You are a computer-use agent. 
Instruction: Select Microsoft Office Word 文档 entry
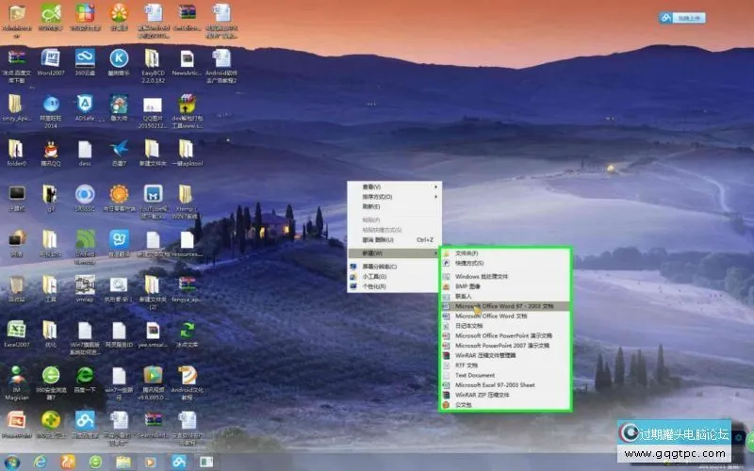505,316
